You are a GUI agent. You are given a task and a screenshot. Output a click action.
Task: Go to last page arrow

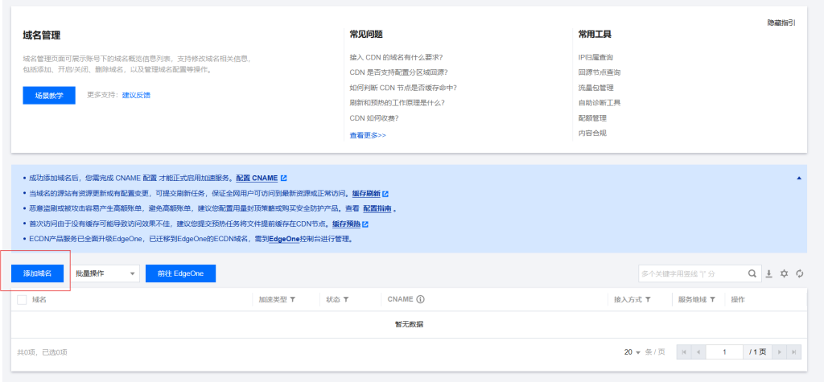click(x=794, y=352)
